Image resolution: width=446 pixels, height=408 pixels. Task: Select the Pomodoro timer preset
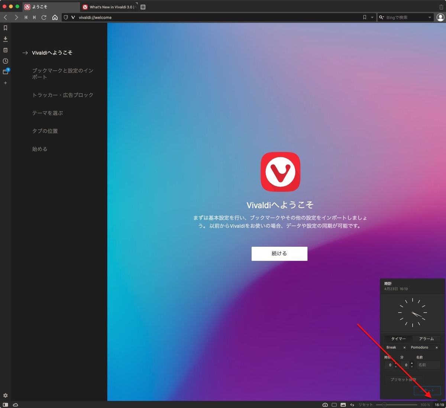420,347
